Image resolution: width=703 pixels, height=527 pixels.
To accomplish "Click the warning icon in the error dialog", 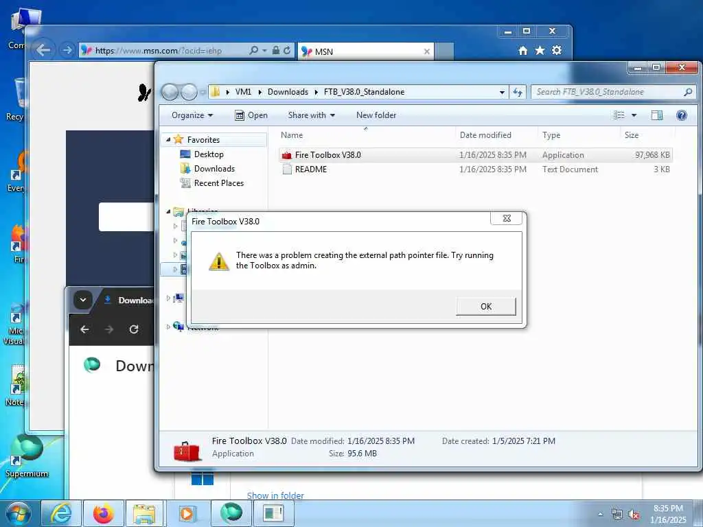I will [x=219, y=261].
